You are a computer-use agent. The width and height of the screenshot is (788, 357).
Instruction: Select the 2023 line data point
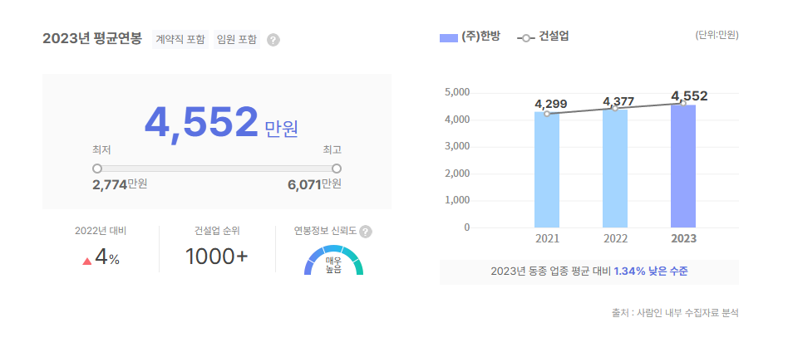point(683,103)
